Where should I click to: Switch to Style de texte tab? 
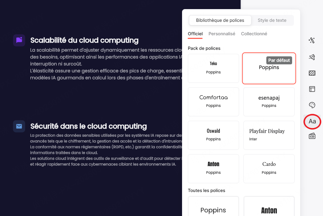(x=272, y=20)
